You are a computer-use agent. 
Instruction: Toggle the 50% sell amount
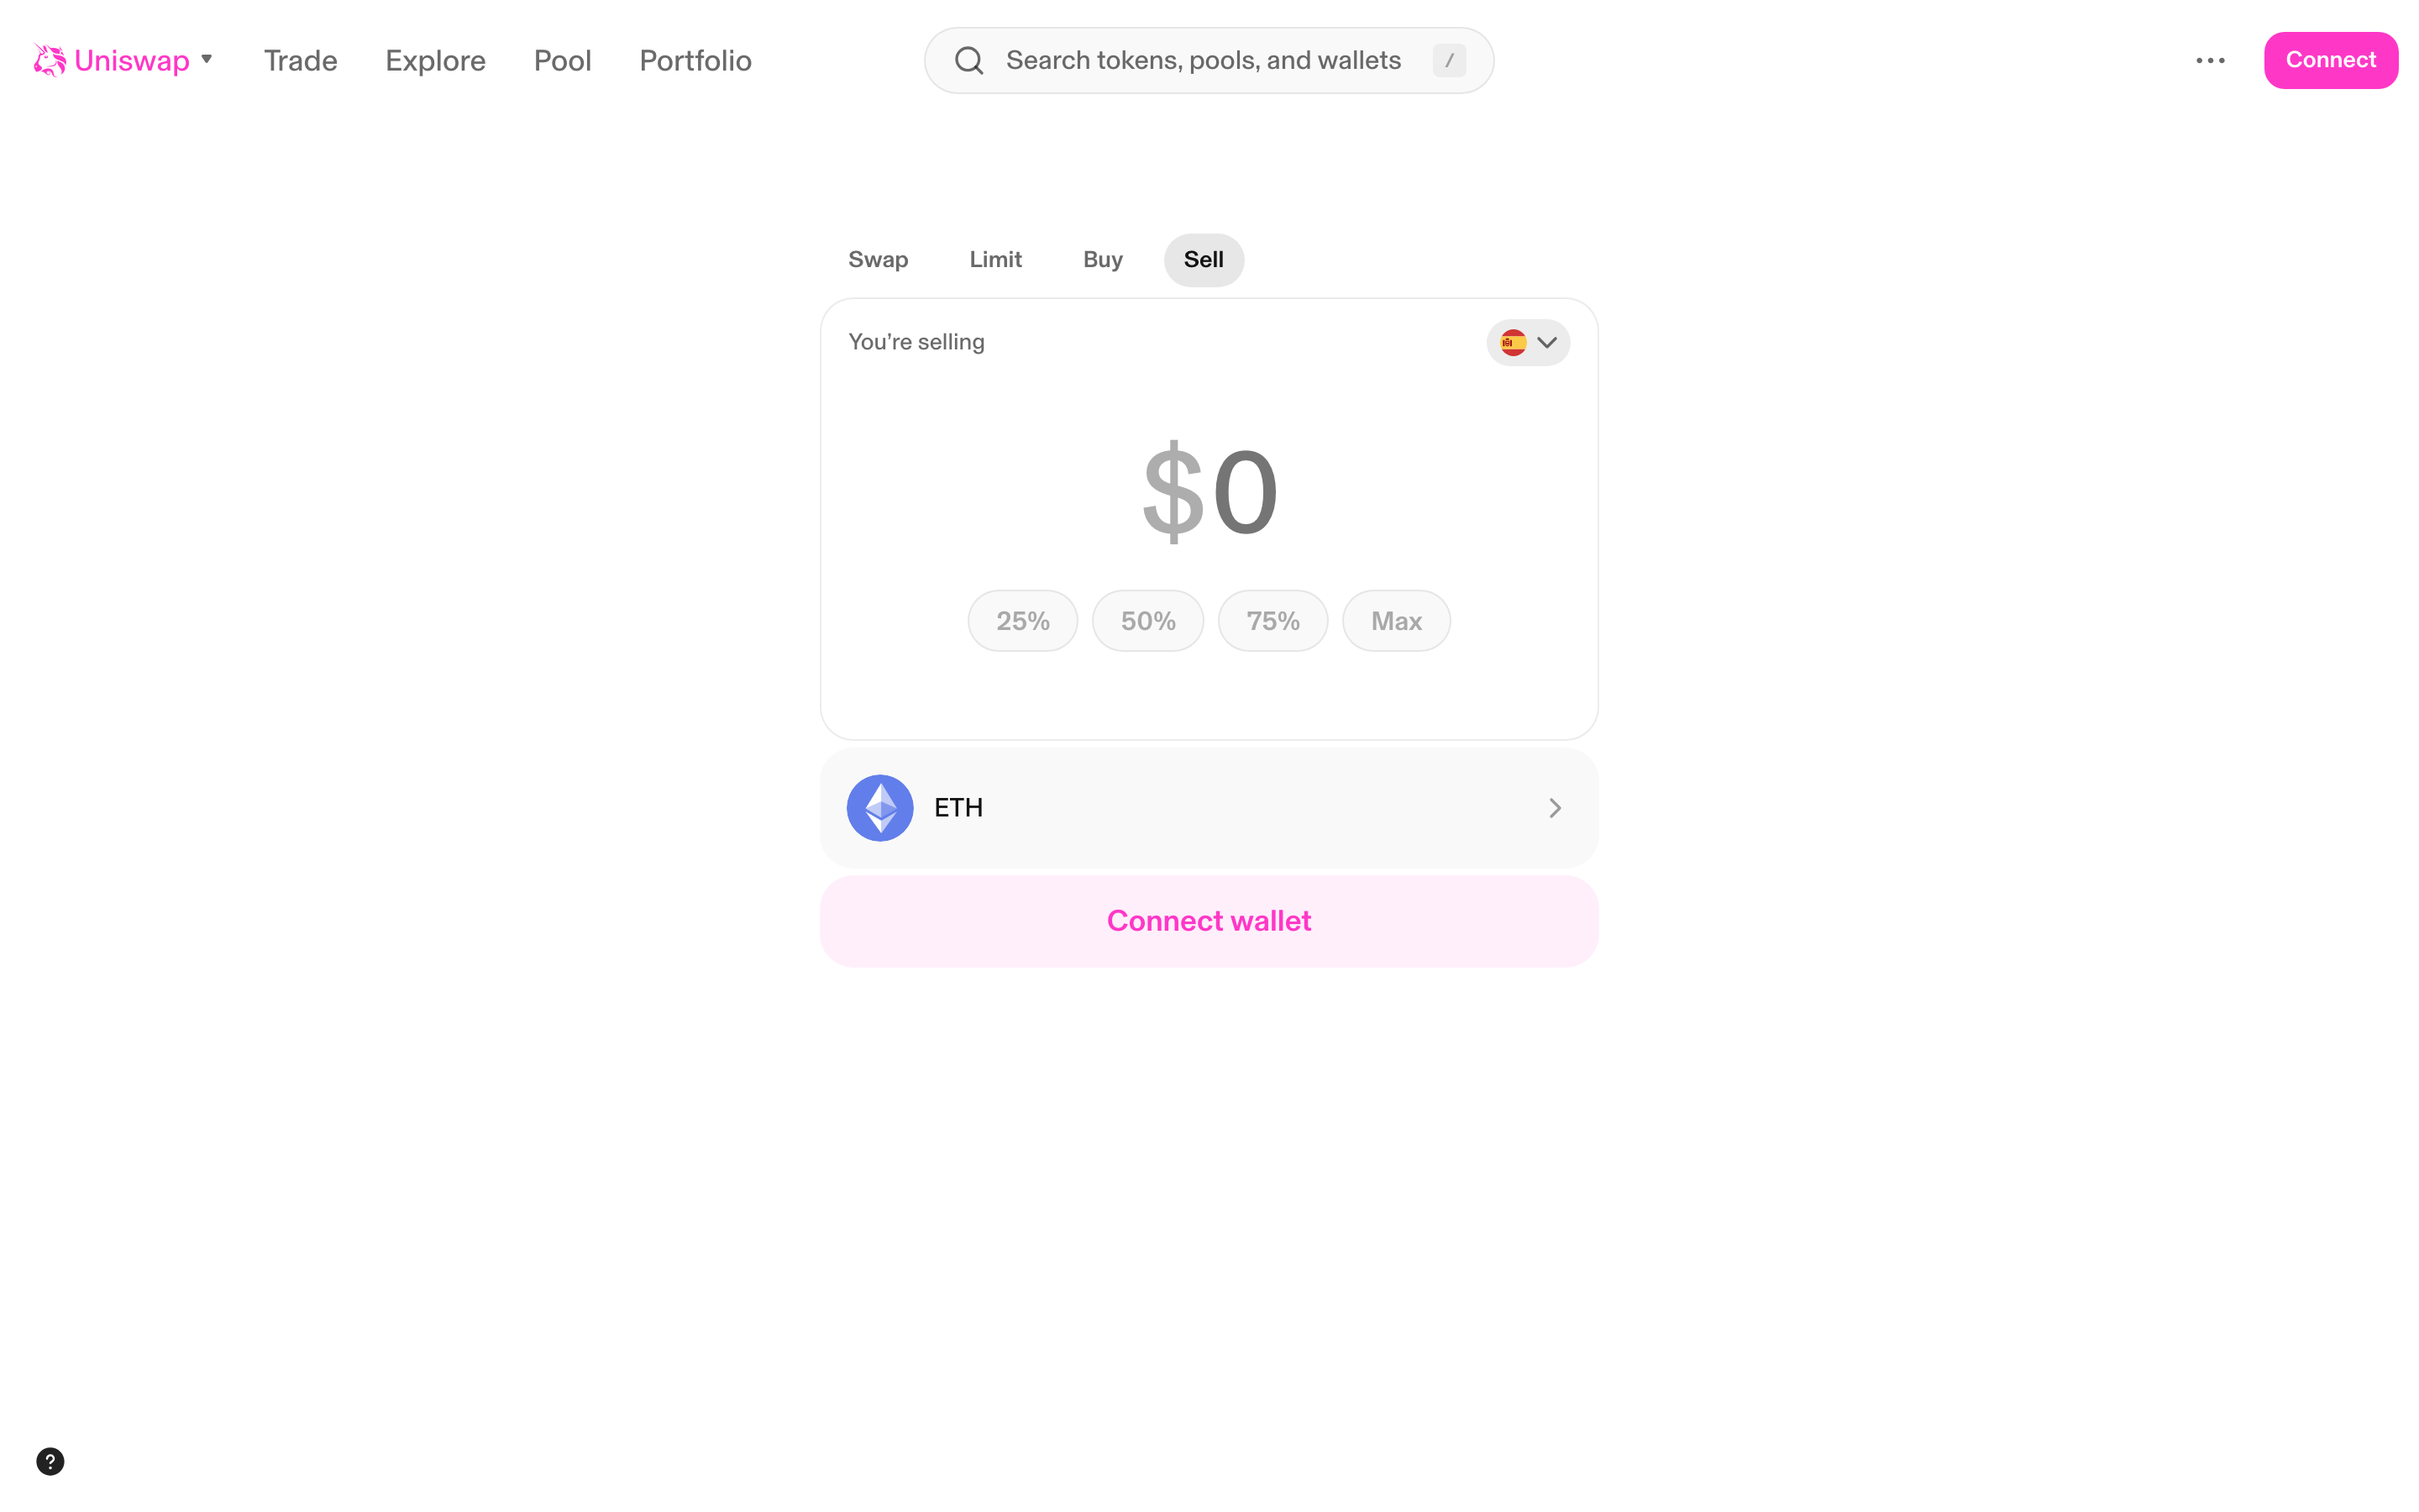point(1147,620)
